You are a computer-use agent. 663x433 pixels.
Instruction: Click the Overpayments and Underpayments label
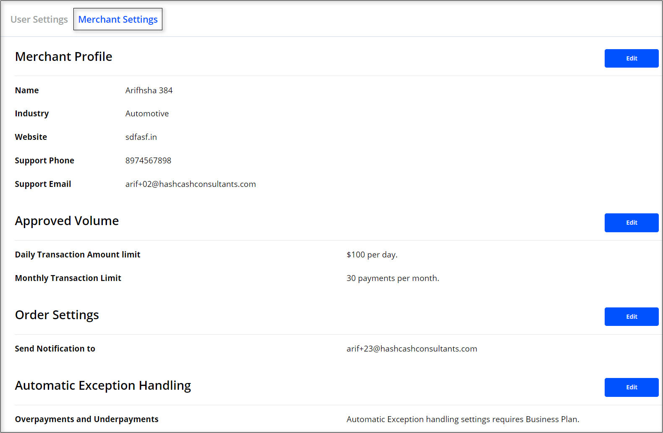tap(87, 420)
